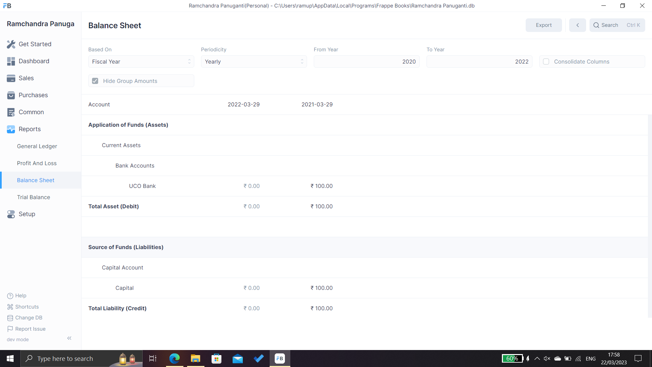Click the Reports chart icon

(x=11, y=129)
